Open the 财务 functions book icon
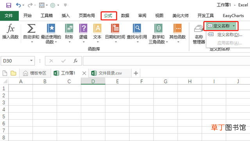The height and width of the screenshot is (141, 250). pos(69,28)
